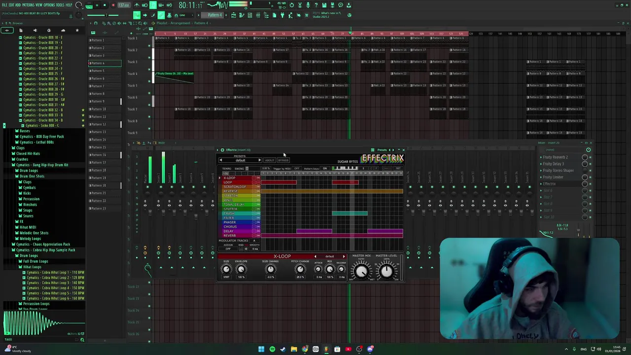This screenshot has width=631, height=355.
Task: Select the PHASER effect track label
Action: coord(230,222)
